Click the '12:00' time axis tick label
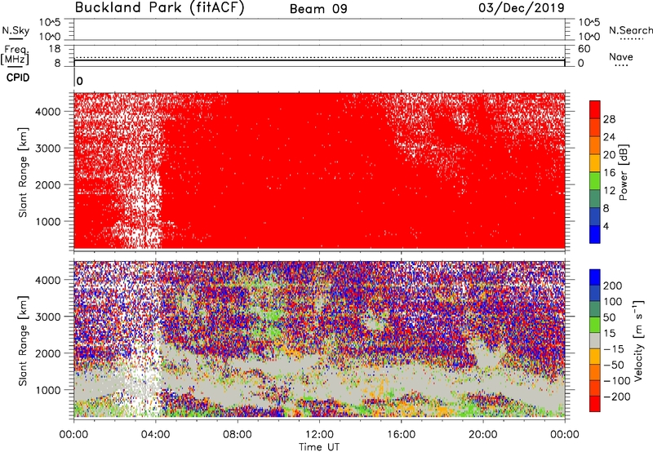Image resolution: width=653 pixels, height=452 pixels. (319, 435)
